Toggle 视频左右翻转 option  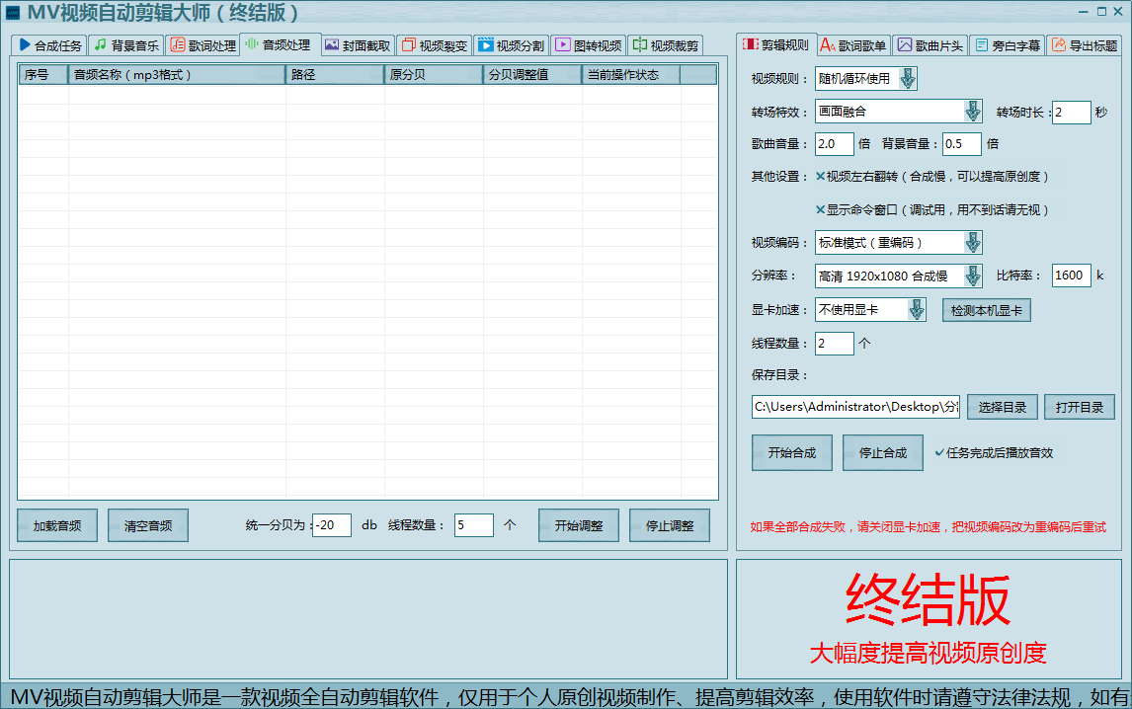click(x=820, y=176)
